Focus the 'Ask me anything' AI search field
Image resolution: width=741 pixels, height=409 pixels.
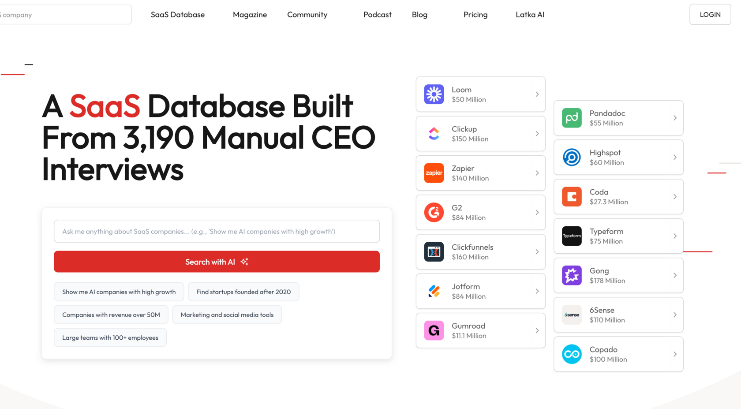[217, 231]
